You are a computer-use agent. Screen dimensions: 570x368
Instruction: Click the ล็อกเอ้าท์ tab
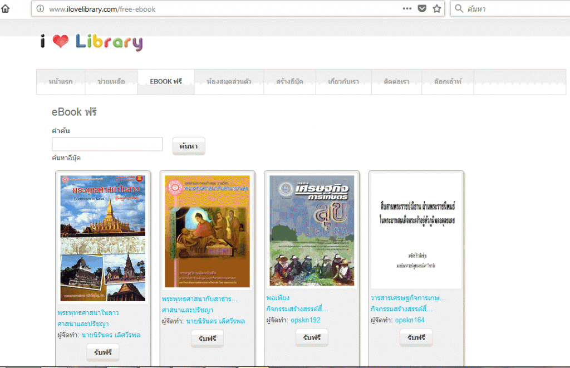point(448,81)
